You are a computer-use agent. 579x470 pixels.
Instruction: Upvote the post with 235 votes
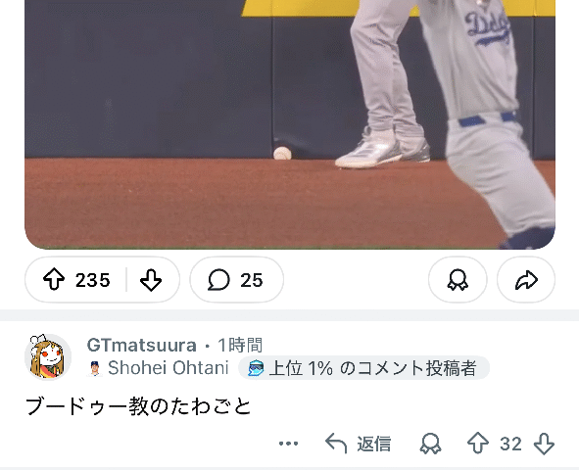tap(54, 280)
